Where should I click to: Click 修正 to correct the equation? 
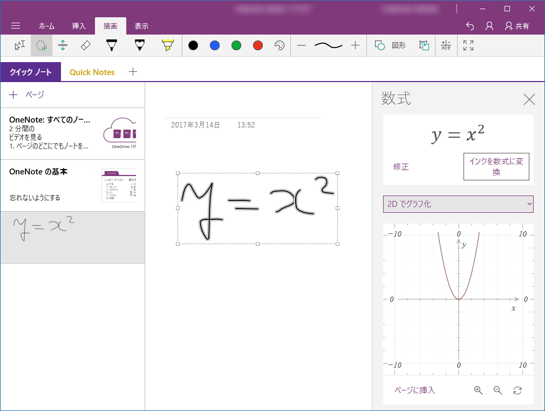tap(401, 167)
